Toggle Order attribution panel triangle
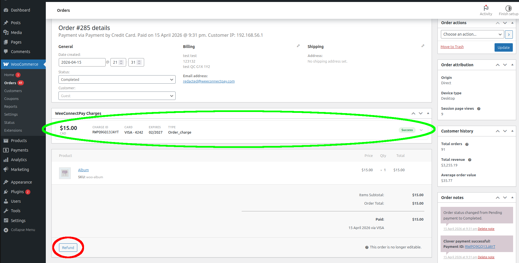Image resolution: width=519 pixels, height=263 pixels. pyautogui.click(x=512, y=65)
